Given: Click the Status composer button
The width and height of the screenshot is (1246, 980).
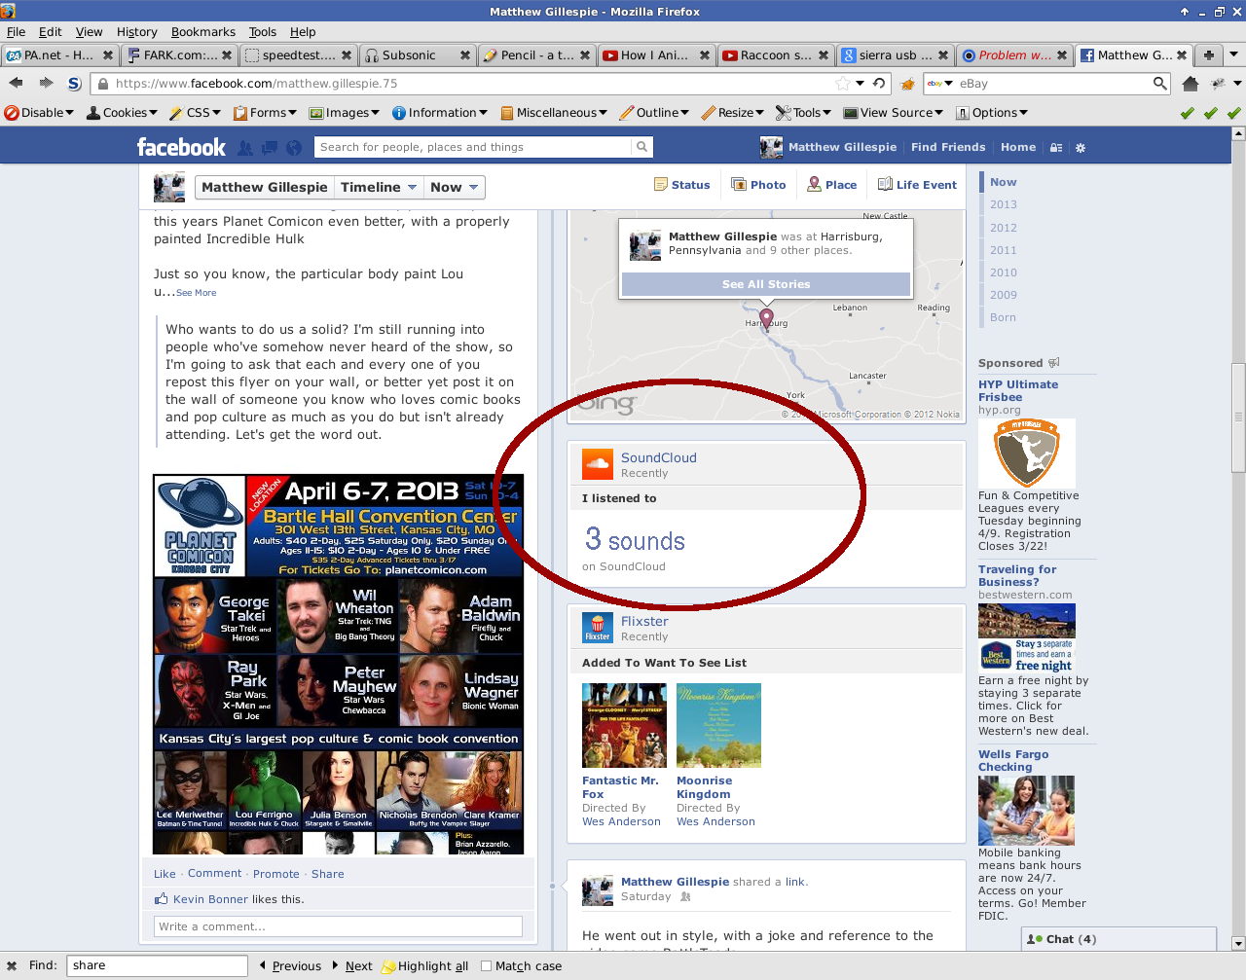Looking at the screenshot, I should (681, 185).
